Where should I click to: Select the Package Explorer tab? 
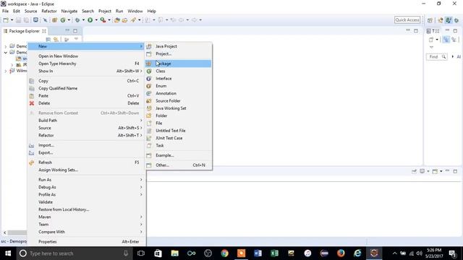pos(25,31)
